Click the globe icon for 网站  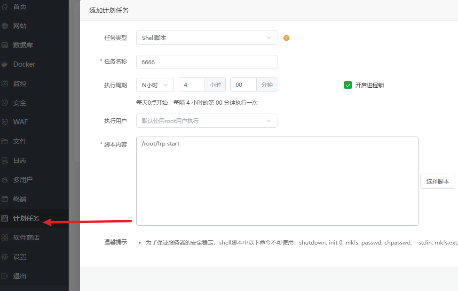5,26
